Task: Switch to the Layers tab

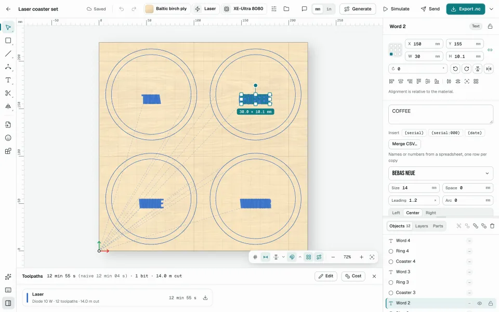Action: coord(422,226)
